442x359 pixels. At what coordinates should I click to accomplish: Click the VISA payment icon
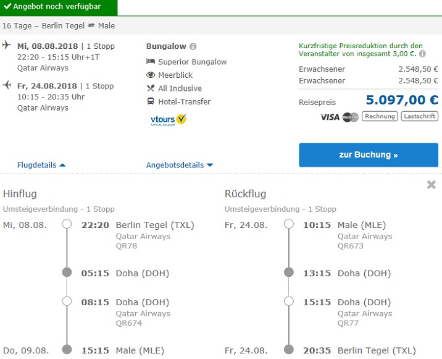[x=330, y=117]
